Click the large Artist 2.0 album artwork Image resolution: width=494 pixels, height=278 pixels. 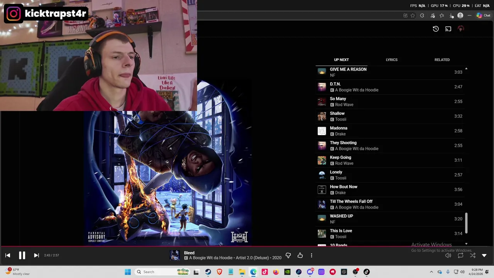(168, 163)
